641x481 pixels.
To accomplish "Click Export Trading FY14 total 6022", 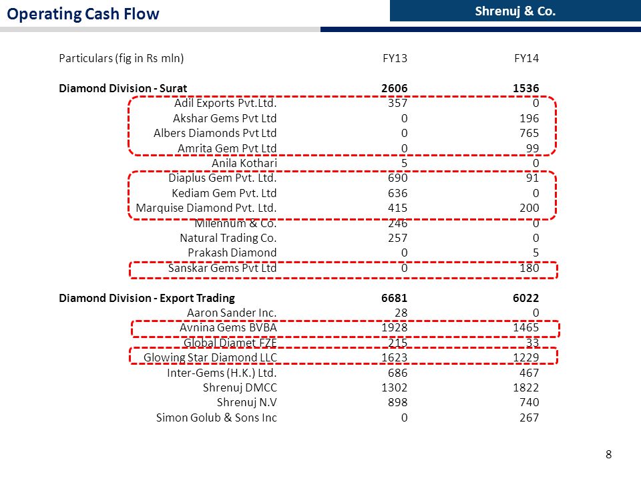I will [x=526, y=298].
